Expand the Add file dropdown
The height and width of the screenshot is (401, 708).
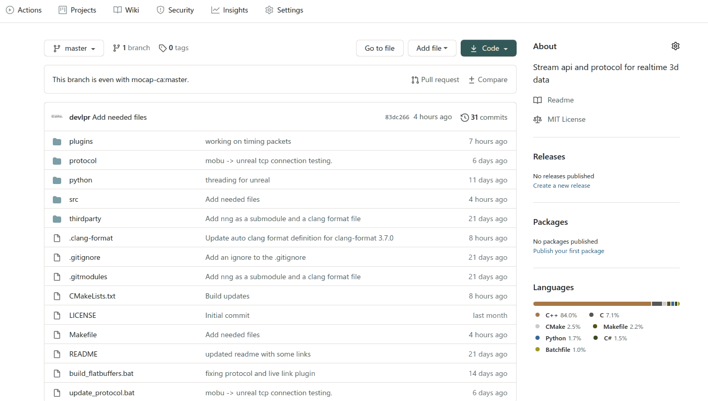coord(431,48)
